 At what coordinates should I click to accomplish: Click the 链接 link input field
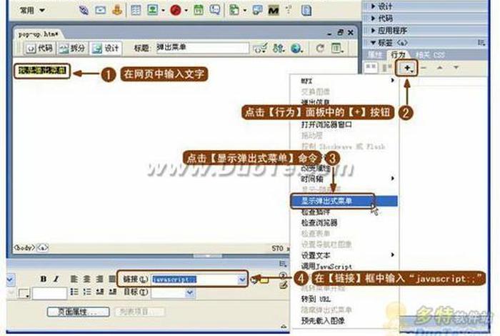pyautogui.click(x=194, y=280)
